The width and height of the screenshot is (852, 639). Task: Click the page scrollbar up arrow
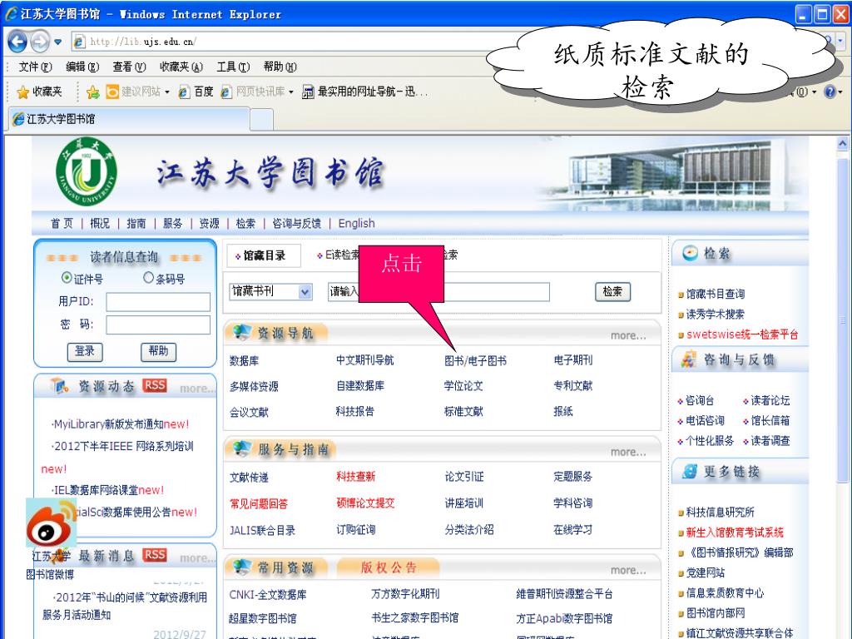(843, 143)
